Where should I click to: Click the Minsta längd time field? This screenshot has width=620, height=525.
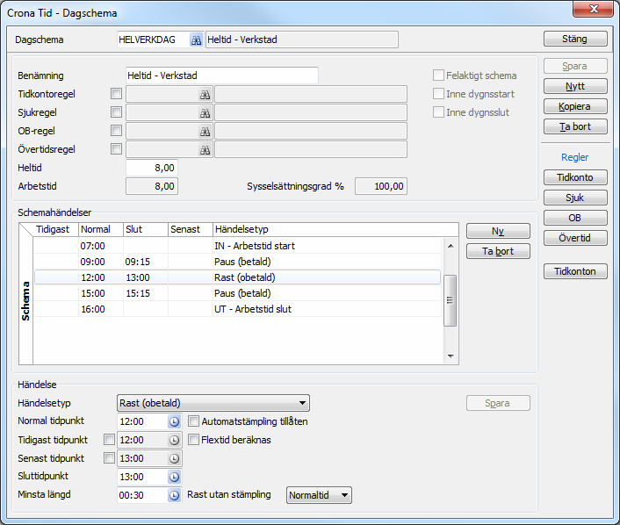(x=143, y=495)
